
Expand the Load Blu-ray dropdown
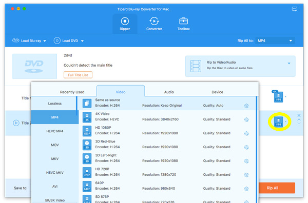pyautogui.click(x=45, y=41)
